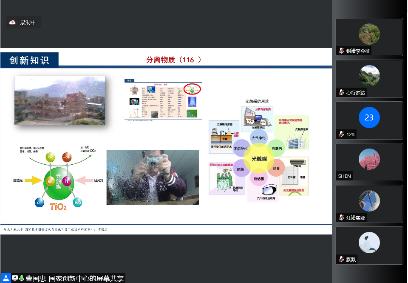This screenshot has height=283, width=408.
Task: Click the green microphone icon of 曹国忠
Action: coord(22,278)
